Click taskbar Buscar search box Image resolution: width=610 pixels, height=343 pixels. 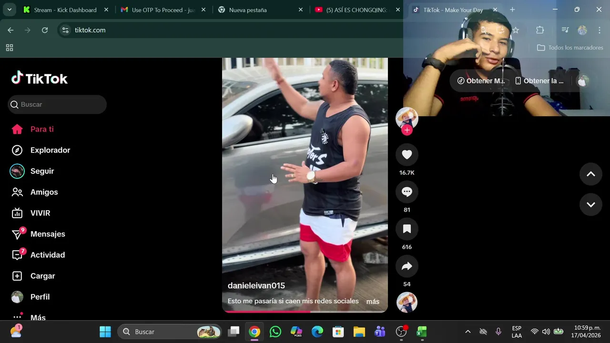[x=170, y=332]
